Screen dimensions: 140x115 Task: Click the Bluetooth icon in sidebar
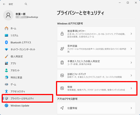tap(6, 42)
